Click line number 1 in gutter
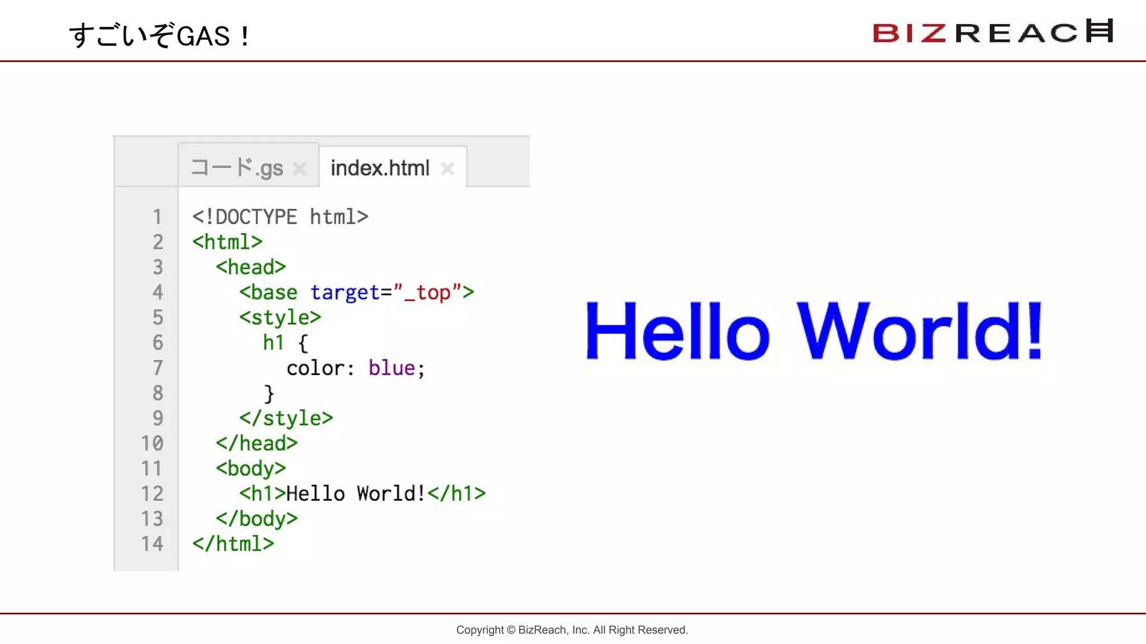 (157, 217)
